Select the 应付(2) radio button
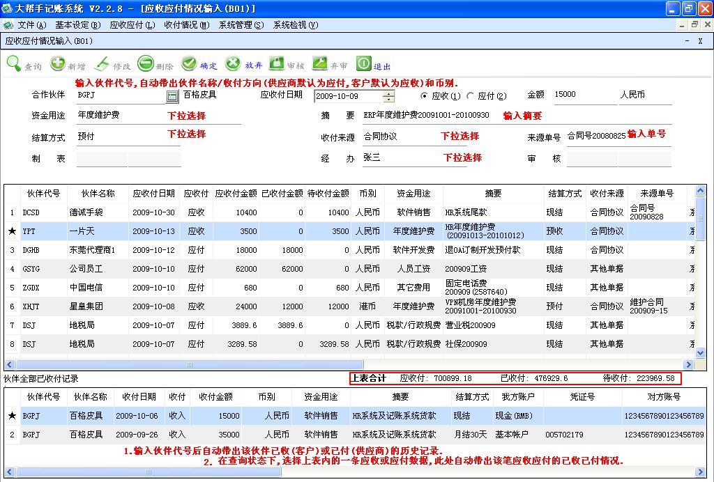This screenshot has height=482, width=714. point(471,95)
